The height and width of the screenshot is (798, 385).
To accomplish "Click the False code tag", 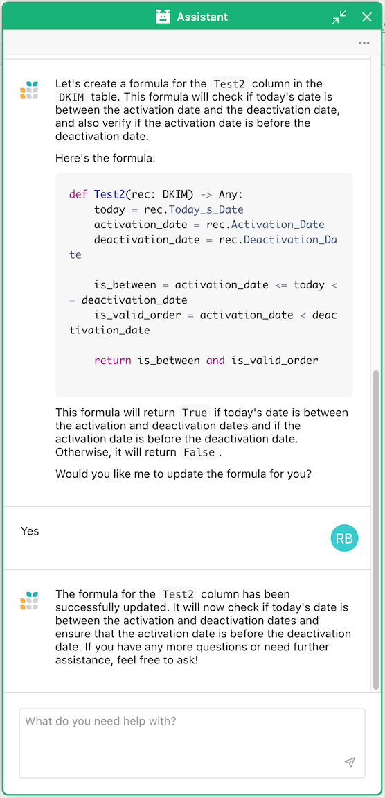I will pyautogui.click(x=199, y=452).
